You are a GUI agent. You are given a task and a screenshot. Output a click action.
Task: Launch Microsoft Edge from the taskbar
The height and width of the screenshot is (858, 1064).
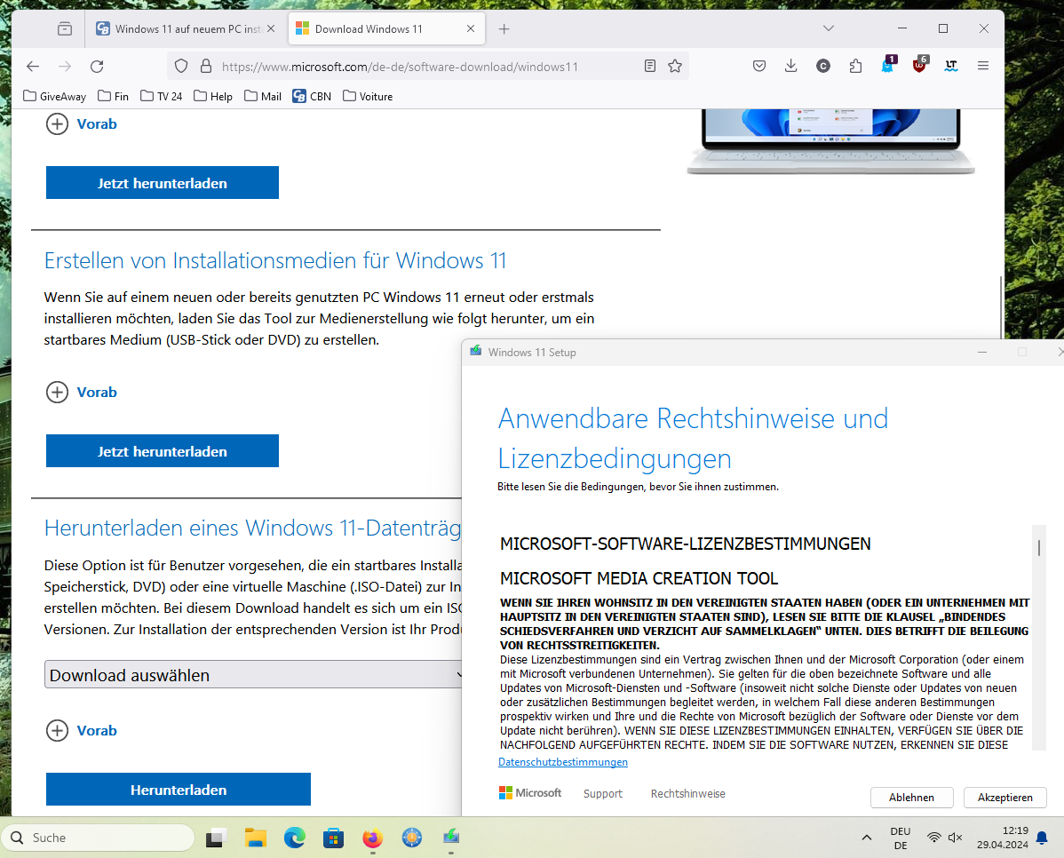(x=295, y=838)
